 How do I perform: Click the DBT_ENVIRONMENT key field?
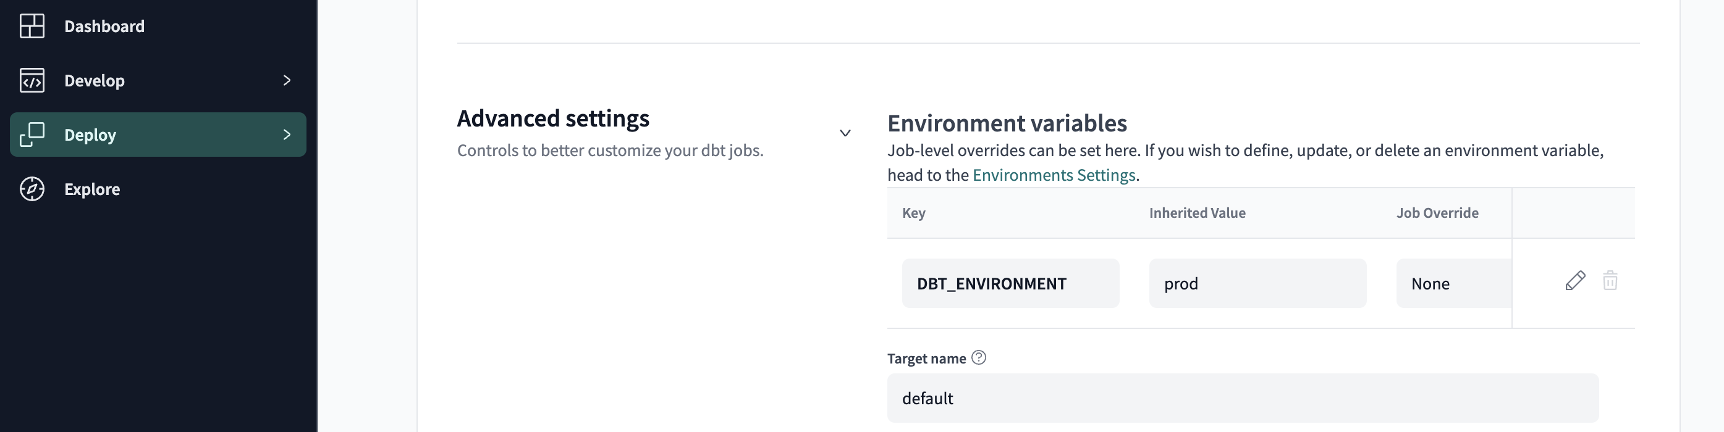(1010, 283)
